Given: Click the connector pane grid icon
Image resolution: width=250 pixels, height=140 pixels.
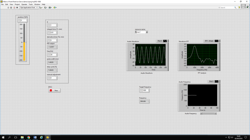Looking at the screenshot, I should pyautogui.click(x=243, y=6).
